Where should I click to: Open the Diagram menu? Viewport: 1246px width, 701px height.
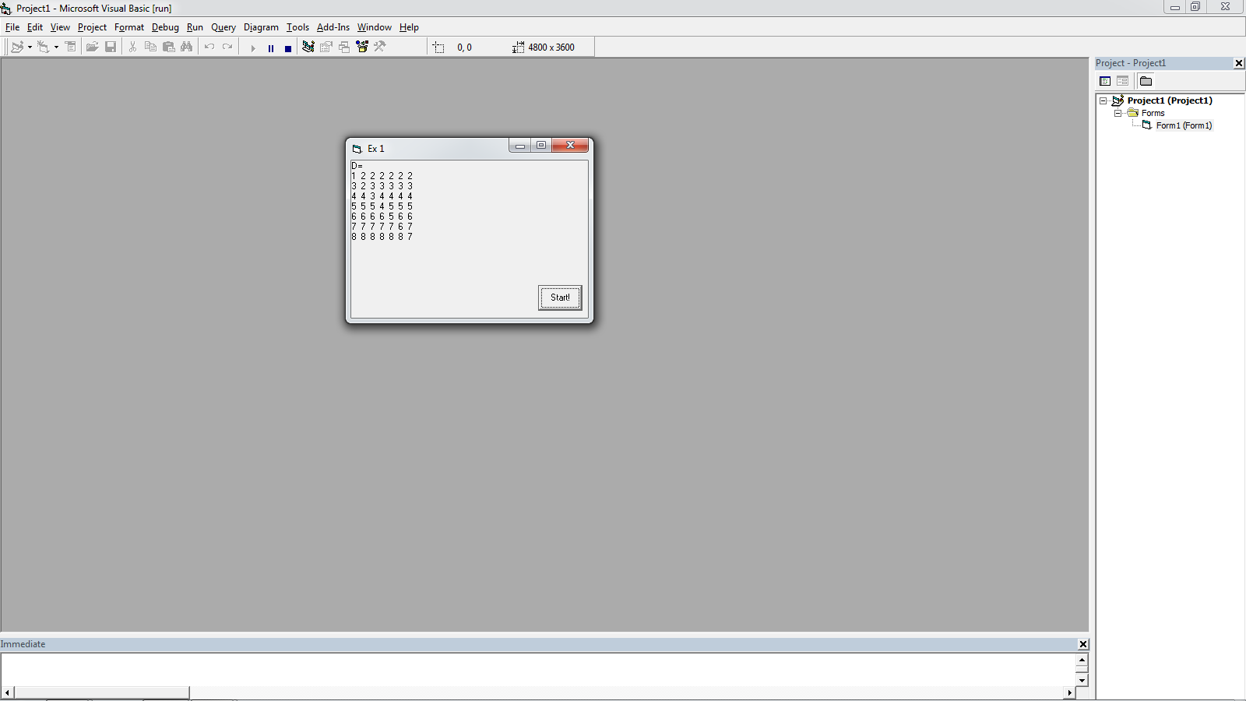point(261,27)
